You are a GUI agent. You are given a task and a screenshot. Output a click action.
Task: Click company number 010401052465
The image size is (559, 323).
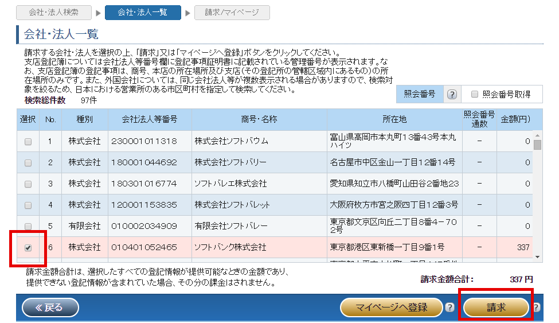[144, 247]
